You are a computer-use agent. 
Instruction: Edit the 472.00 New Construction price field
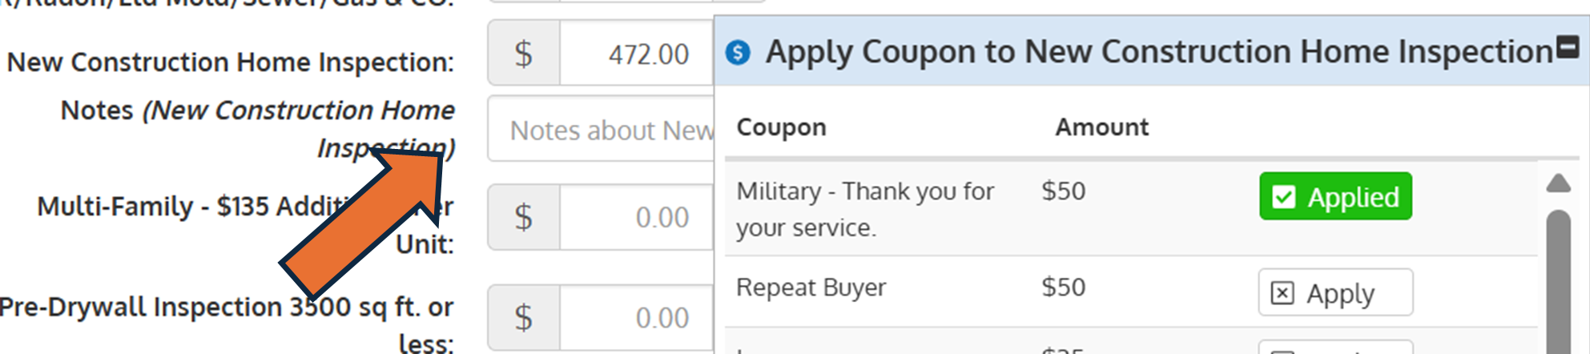637,54
